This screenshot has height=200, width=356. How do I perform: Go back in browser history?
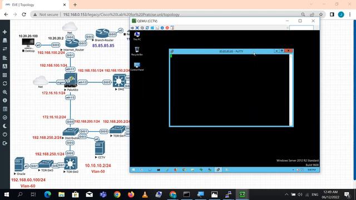(6, 14)
